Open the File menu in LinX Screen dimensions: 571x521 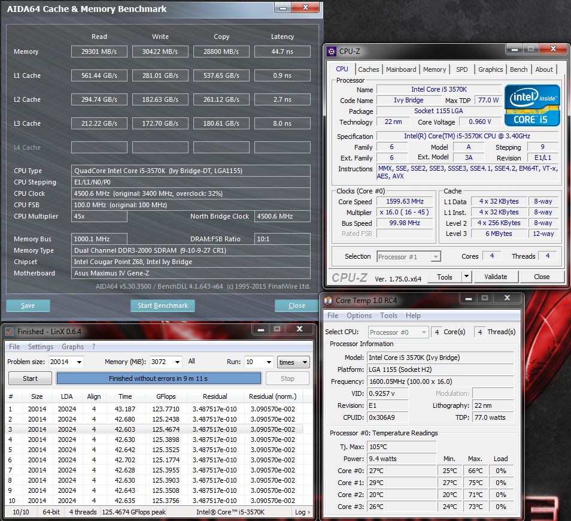[x=14, y=347]
